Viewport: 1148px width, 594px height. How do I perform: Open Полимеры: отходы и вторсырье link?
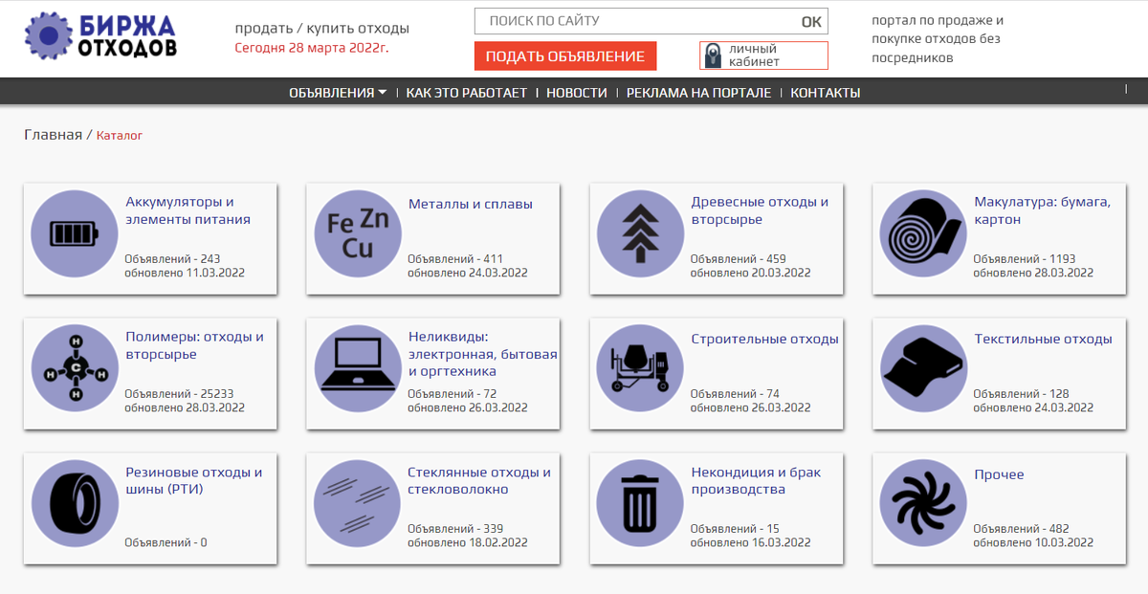tap(194, 345)
